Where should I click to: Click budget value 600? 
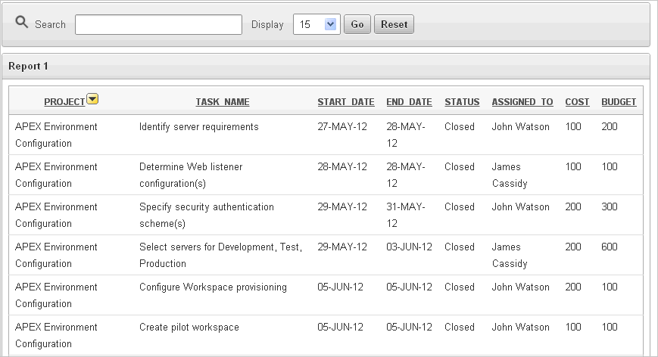click(610, 247)
